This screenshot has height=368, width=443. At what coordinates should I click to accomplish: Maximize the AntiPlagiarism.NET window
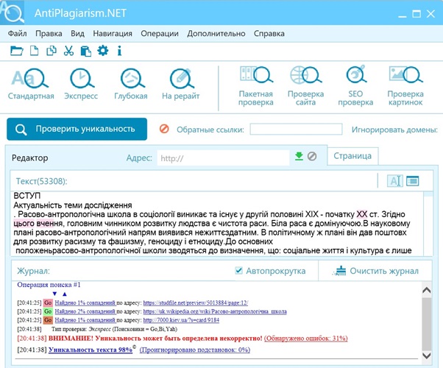(x=417, y=13)
